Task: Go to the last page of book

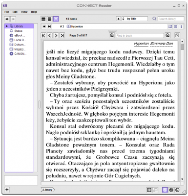Action: [x=62, y=35]
